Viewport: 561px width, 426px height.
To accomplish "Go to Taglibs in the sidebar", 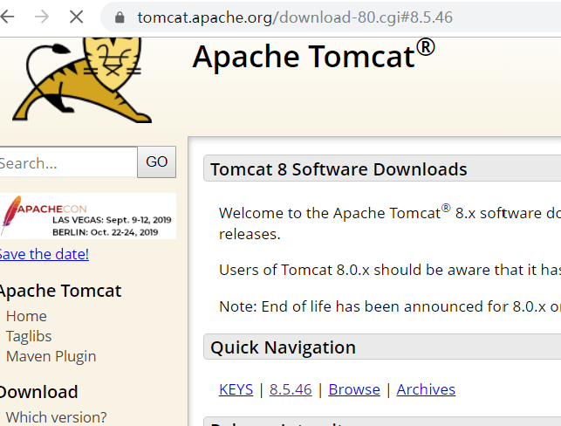I will 29,336.
